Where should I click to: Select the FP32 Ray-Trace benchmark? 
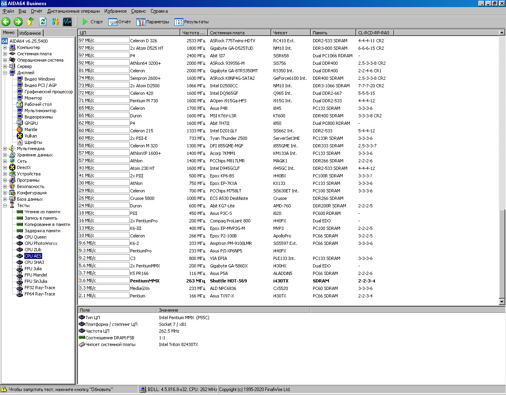(40, 288)
